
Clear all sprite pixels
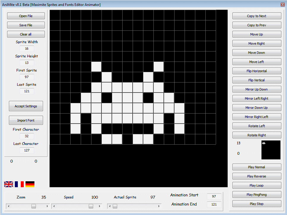coord(26,34)
